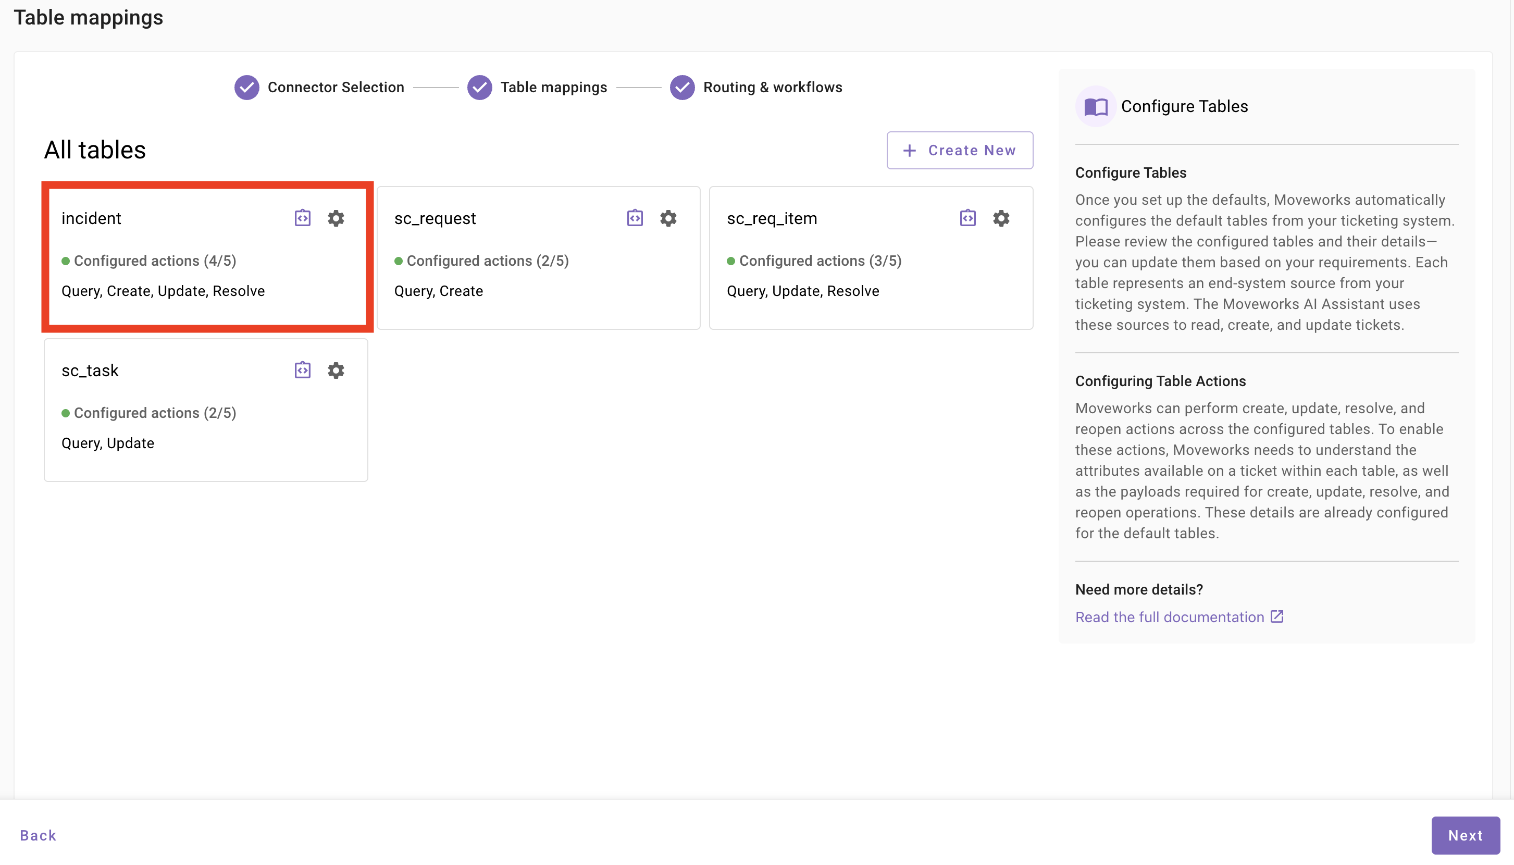Viewport: 1514px width, 865px height.
Task: Open code view icon for sc_request table
Action: (635, 218)
